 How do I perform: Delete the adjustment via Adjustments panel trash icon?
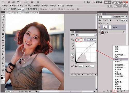tap(95, 74)
